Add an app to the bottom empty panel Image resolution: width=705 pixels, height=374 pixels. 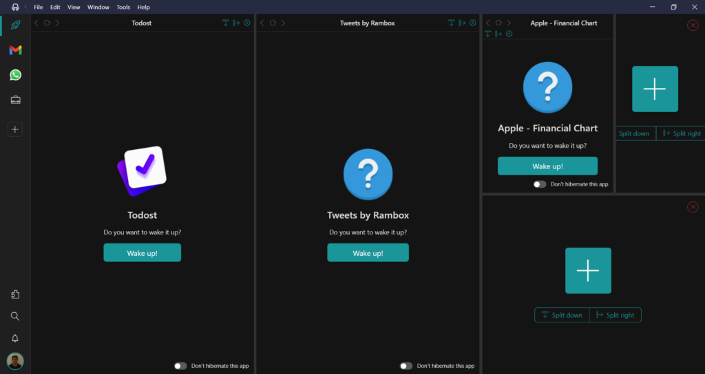588,271
